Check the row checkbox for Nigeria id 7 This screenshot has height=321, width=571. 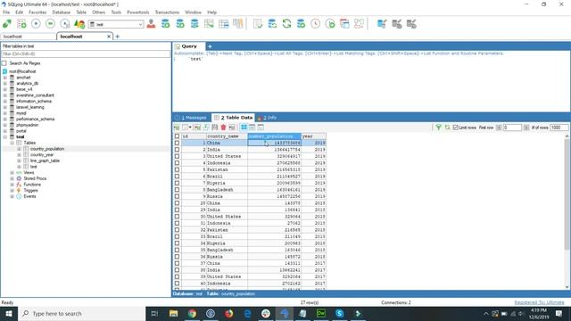click(177, 183)
